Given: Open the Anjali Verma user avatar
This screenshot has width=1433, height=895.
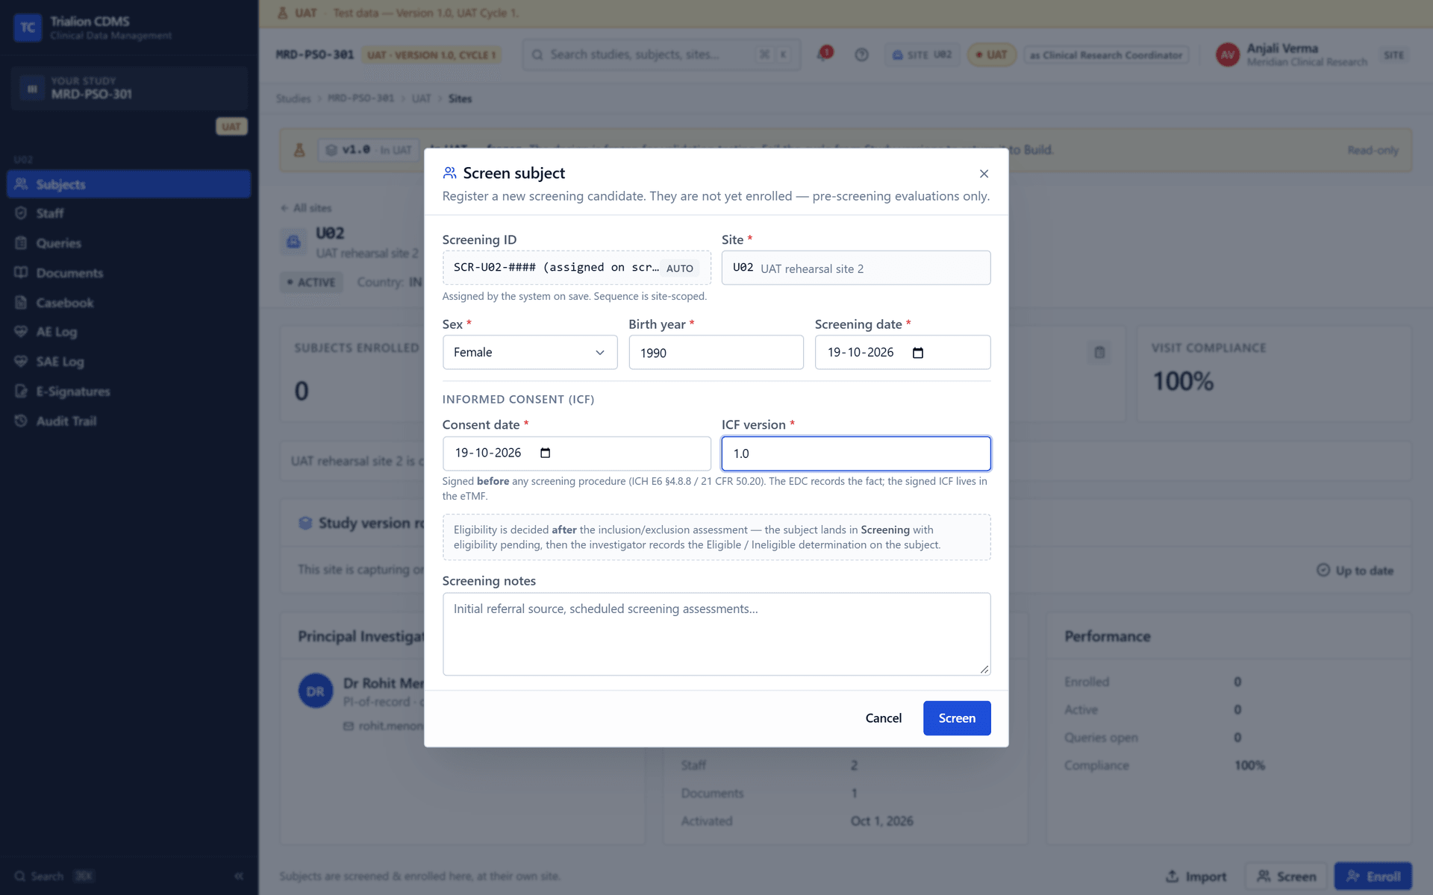Looking at the screenshot, I should click(1228, 54).
